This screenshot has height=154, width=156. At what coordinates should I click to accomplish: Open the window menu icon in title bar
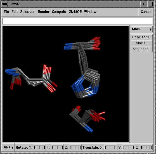tap(4, 4)
